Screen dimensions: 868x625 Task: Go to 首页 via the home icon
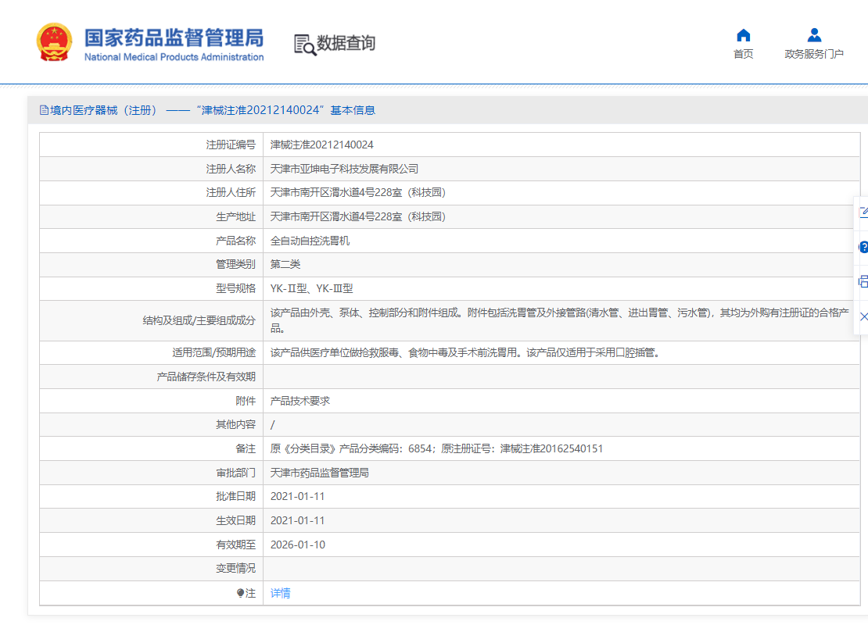[x=743, y=35]
